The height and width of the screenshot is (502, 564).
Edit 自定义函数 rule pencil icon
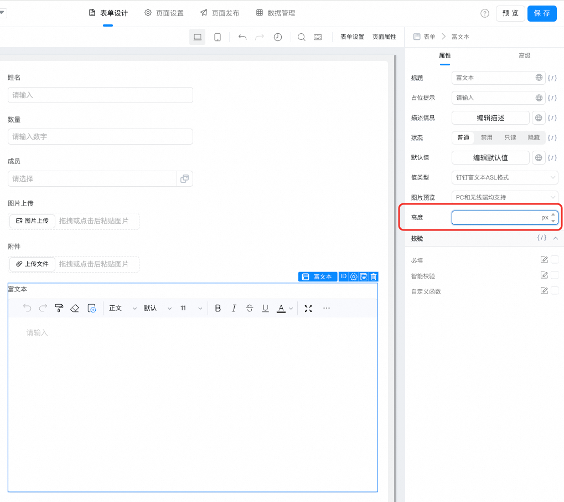pos(544,290)
